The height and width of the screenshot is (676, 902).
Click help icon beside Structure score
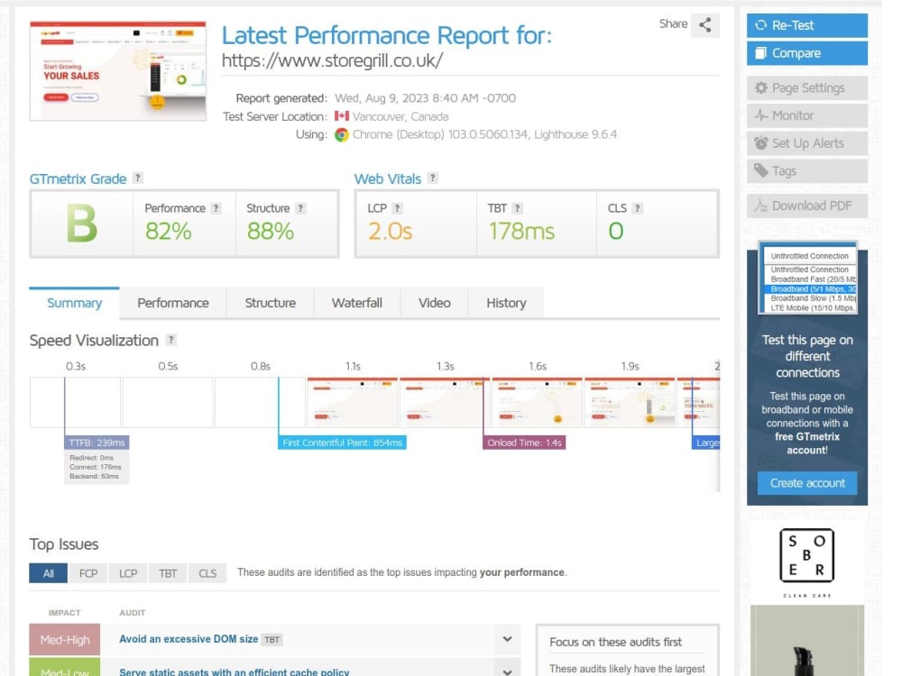point(300,208)
